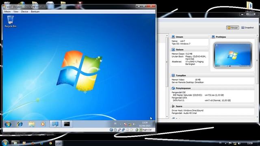Open Windows Explorer folder on the guest taskbar
Viewport: 260px width, 146px height.
(x=32, y=124)
